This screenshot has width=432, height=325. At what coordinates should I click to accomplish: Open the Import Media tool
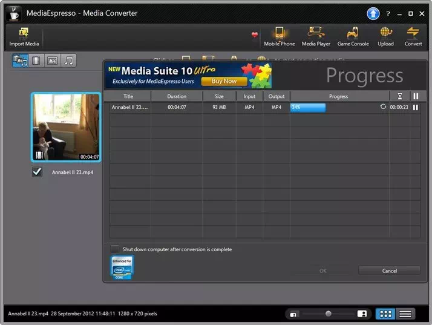coord(24,37)
